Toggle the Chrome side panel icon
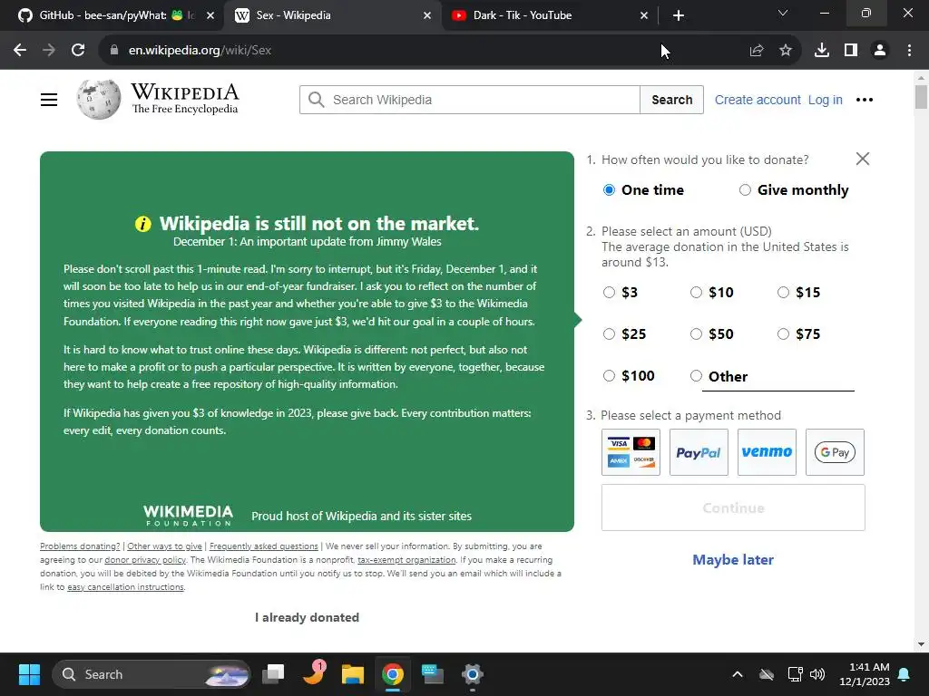Image resolution: width=929 pixels, height=696 pixels. (851, 51)
